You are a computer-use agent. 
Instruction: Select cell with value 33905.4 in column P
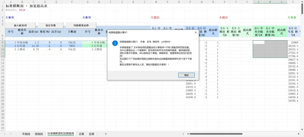coord(190,90)
